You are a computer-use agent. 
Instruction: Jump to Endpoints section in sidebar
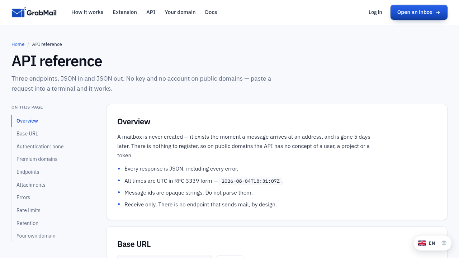[28, 172]
